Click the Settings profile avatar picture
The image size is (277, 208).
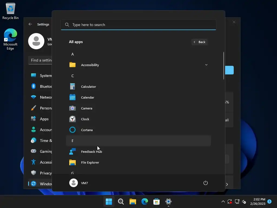(x=36, y=41)
